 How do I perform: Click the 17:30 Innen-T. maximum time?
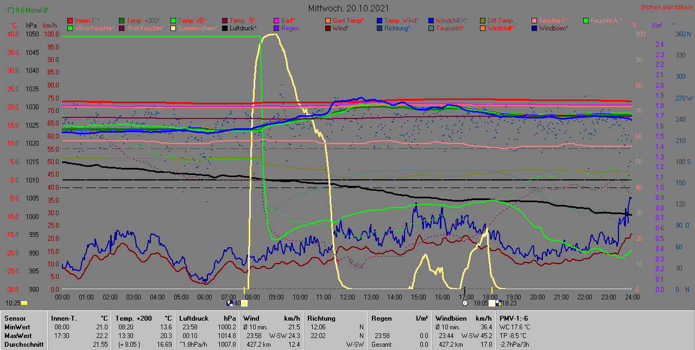(62, 336)
